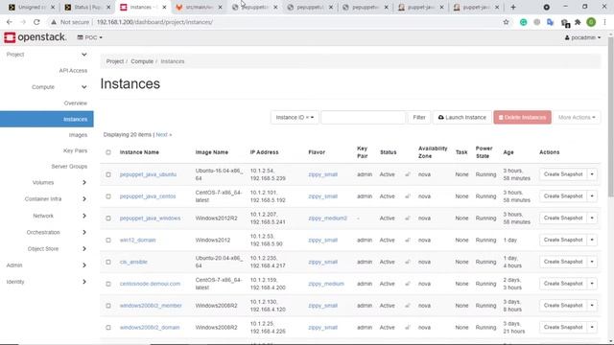
Task: Check the windows2008r2_member instance checkbox
Action: (108, 306)
